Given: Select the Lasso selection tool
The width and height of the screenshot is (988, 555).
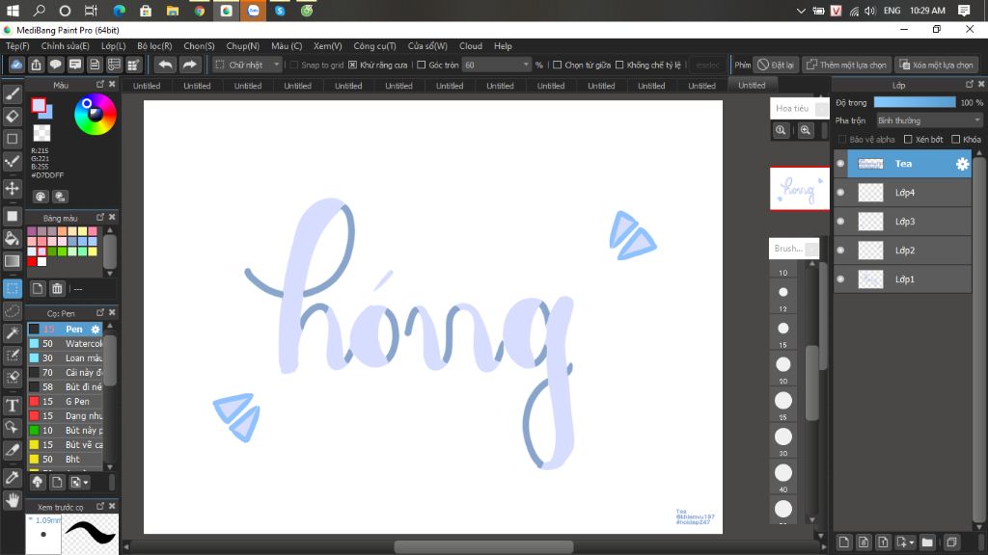Looking at the screenshot, I should [x=12, y=311].
